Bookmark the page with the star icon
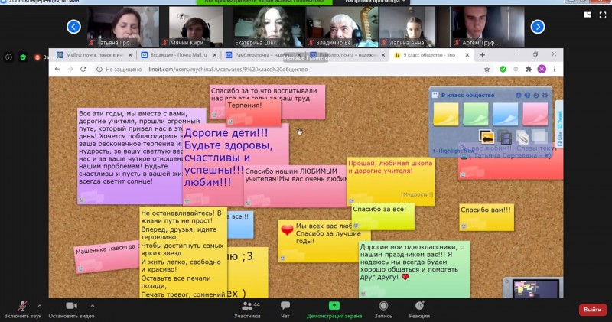This screenshot has height=322, width=612. [514, 69]
